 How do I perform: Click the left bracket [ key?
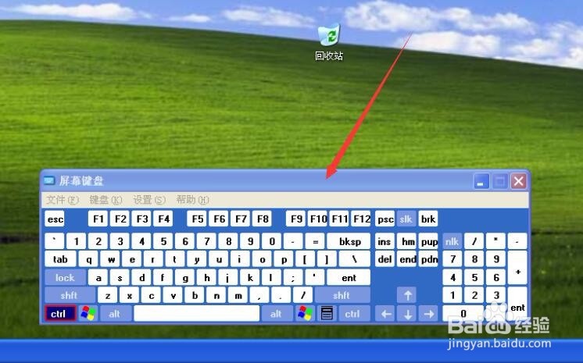click(305, 259)
